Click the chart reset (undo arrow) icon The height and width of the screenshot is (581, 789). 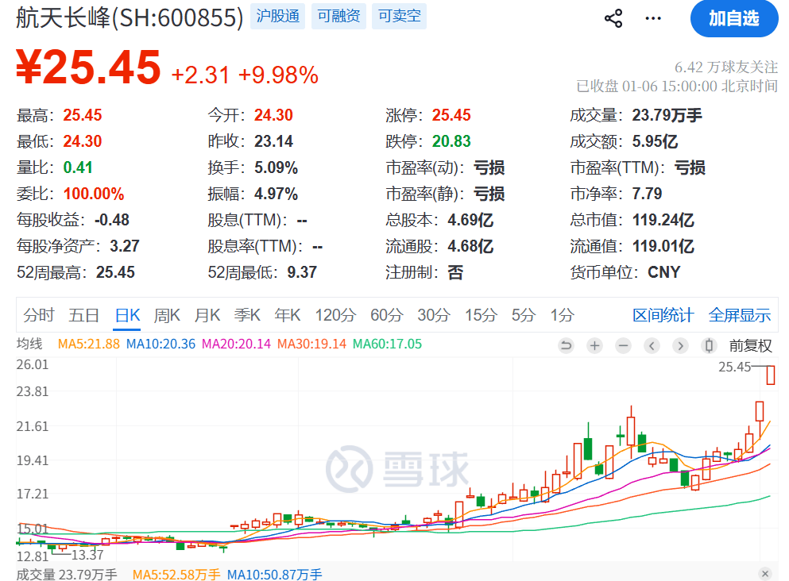pos(566,346)
